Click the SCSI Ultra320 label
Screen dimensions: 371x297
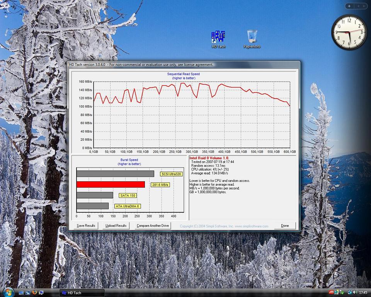tap(171, 174)
